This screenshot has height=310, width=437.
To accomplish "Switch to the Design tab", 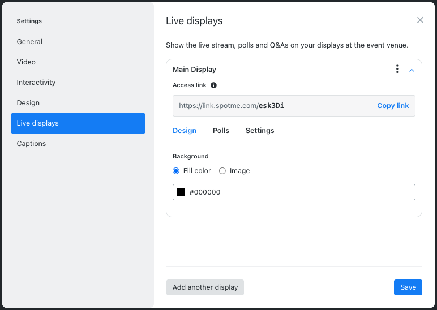I will click(x=185, y=131).
